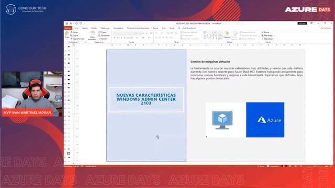Click the 'MVP Ivan Martinez Moran' name banner
The image size is (335, 188).
(27, 112)
